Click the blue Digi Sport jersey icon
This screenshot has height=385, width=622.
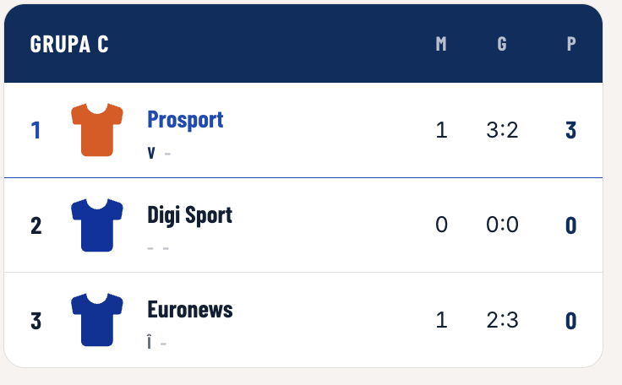coord(97,225)
